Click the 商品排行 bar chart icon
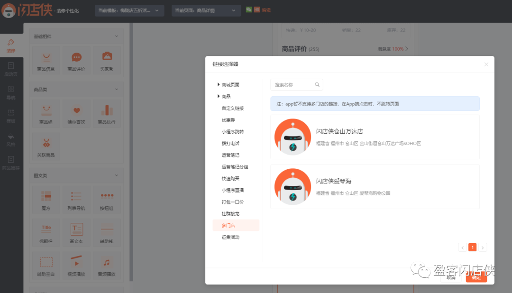This screenshot has height=293, width=512. [107, 110]
